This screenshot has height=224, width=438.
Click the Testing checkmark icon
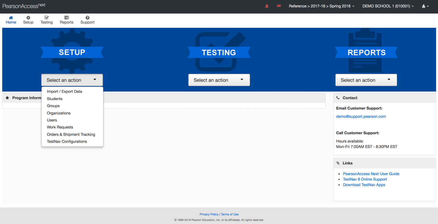tap(46, 18)
